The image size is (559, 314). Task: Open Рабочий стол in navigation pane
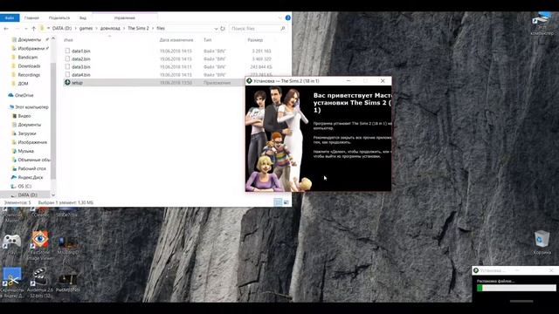pos(31,168)
